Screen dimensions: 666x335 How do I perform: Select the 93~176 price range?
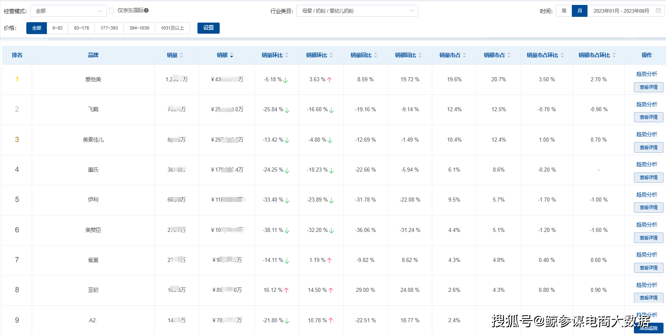[81, 28]
